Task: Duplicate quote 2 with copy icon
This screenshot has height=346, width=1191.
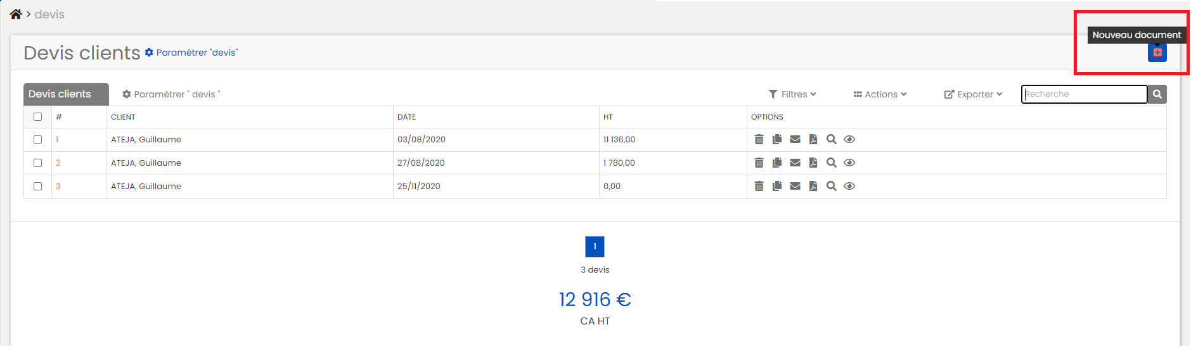Action: pos(777,163)
